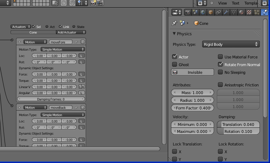This screenshot has height=163, width=270.
Task: Open moveBack Motion Type Simple Motion dropdown
Action: pyautogui.click(x=63, y=115)
